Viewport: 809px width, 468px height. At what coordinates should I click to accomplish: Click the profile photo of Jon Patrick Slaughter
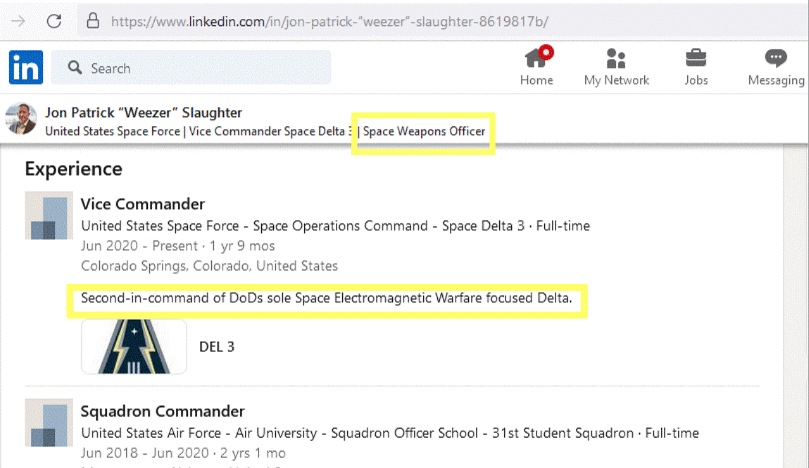[20, 118]
